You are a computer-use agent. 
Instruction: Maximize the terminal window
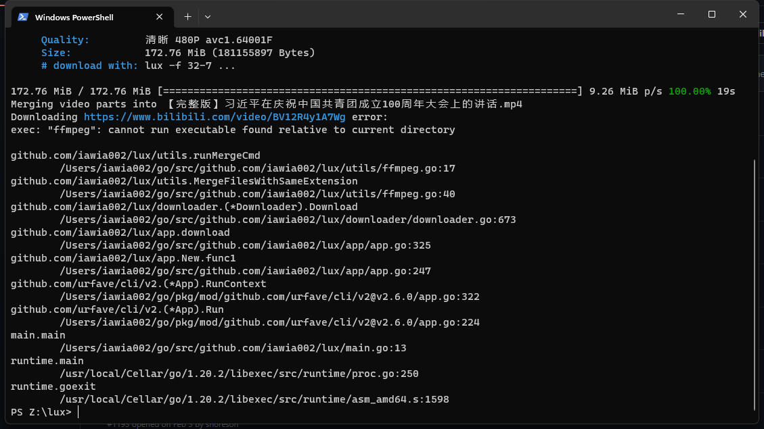[x=712, y=15]
